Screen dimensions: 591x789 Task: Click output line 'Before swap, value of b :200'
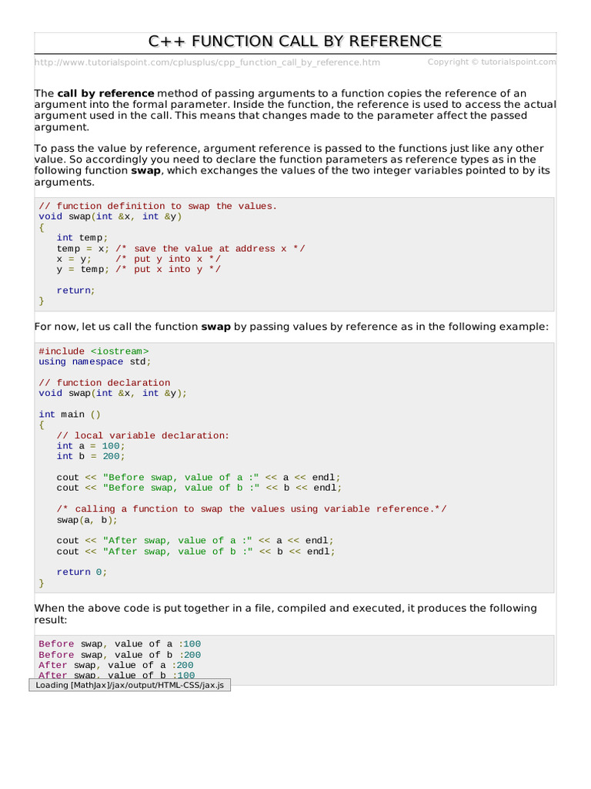click(x=119, y=655)
